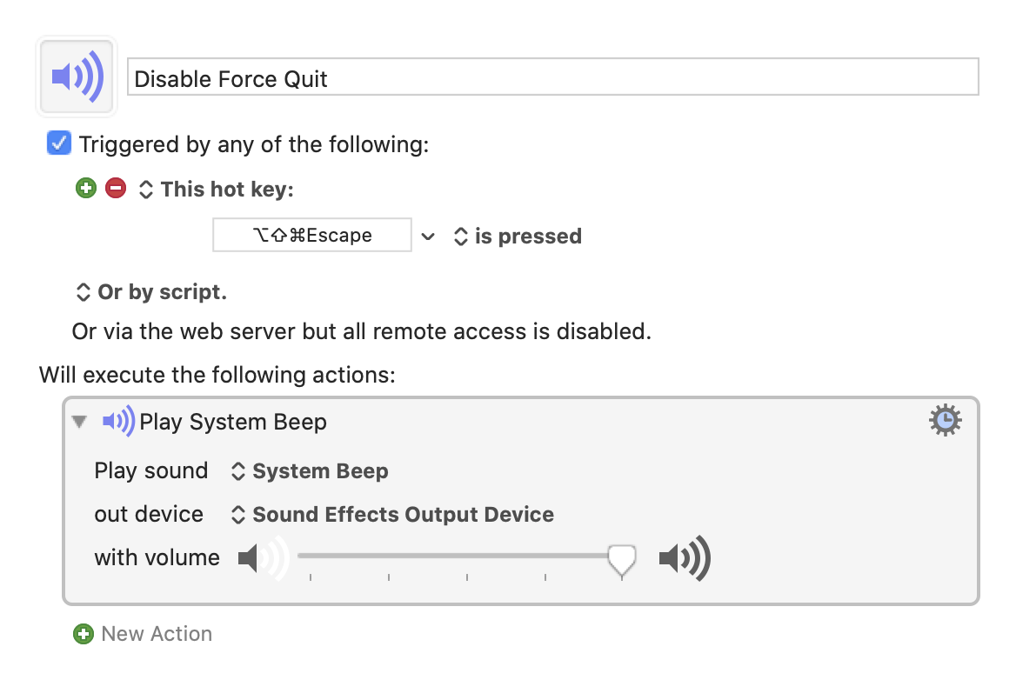Click the green plus to add trigger

pos(85,189)
